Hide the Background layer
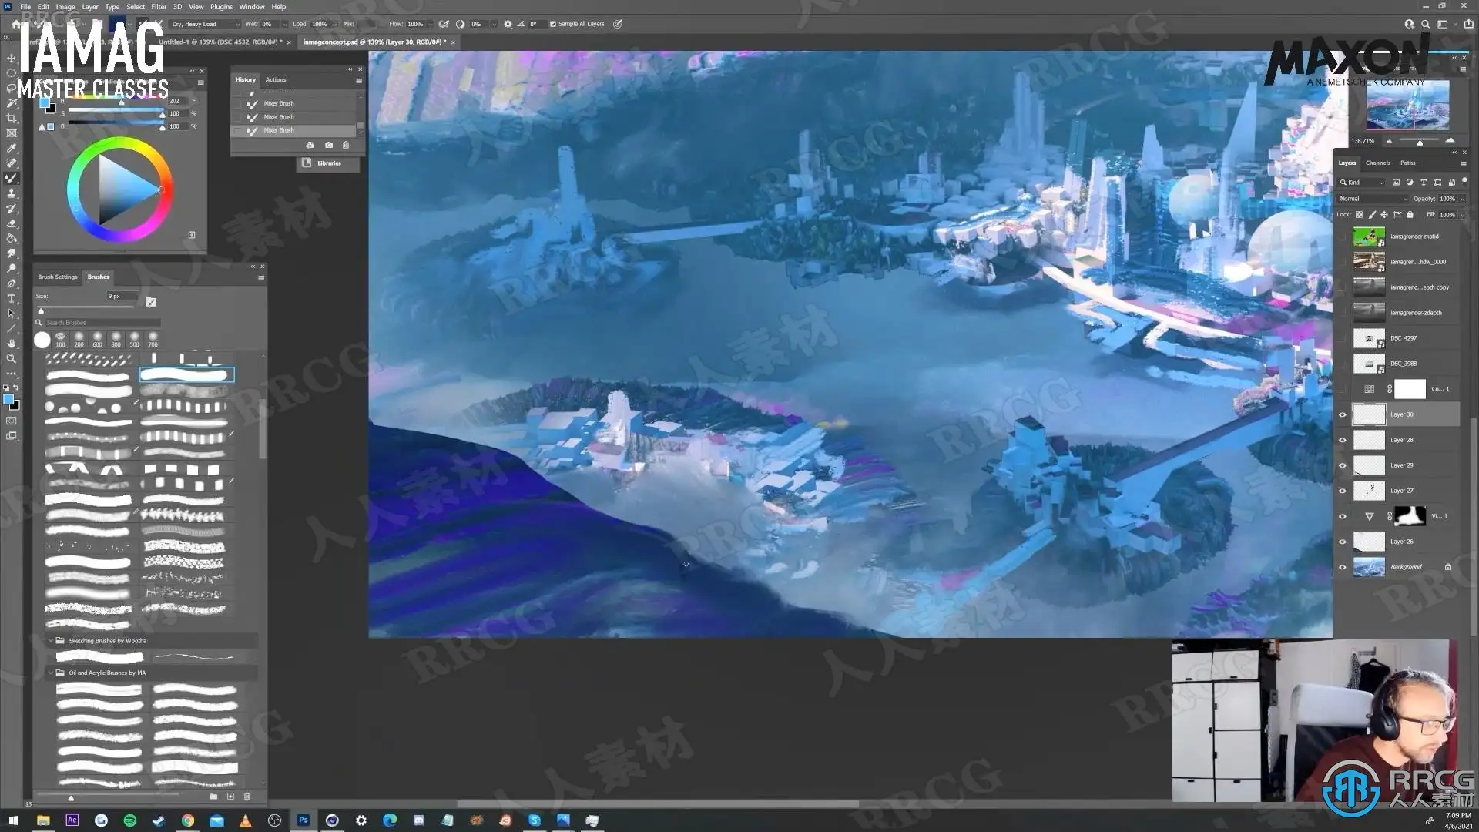 tap(1343, 567)
